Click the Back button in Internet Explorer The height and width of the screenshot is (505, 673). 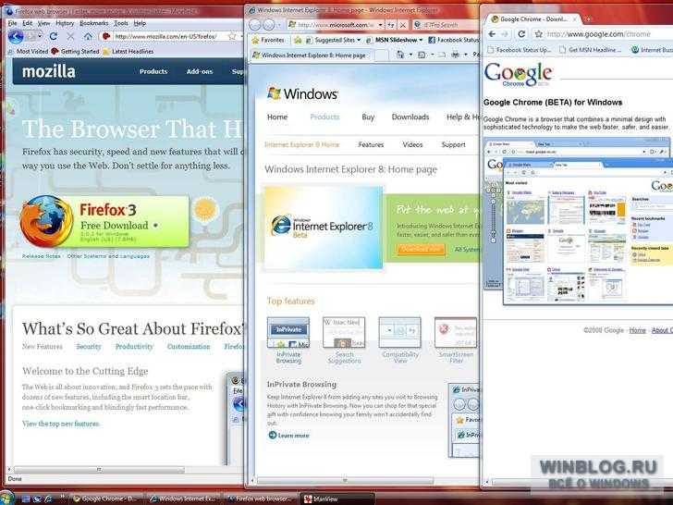pyautogui.click(x=255, y=25)
